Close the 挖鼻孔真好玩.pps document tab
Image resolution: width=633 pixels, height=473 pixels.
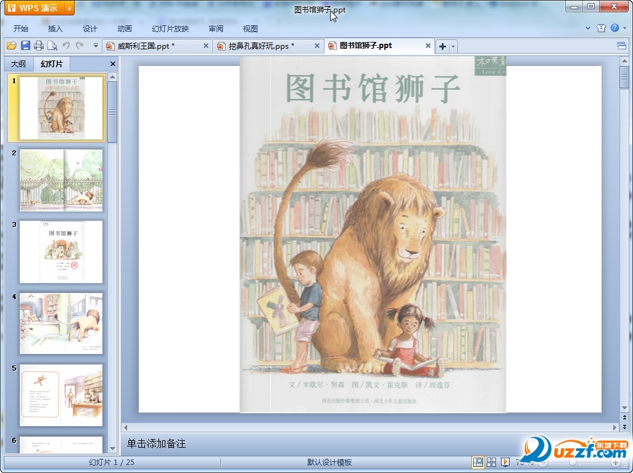[317, 46]
